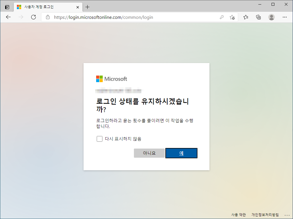This screenshot has height=219, width=293.
Task: Open a new browser tab
Action: click(87, 7)
